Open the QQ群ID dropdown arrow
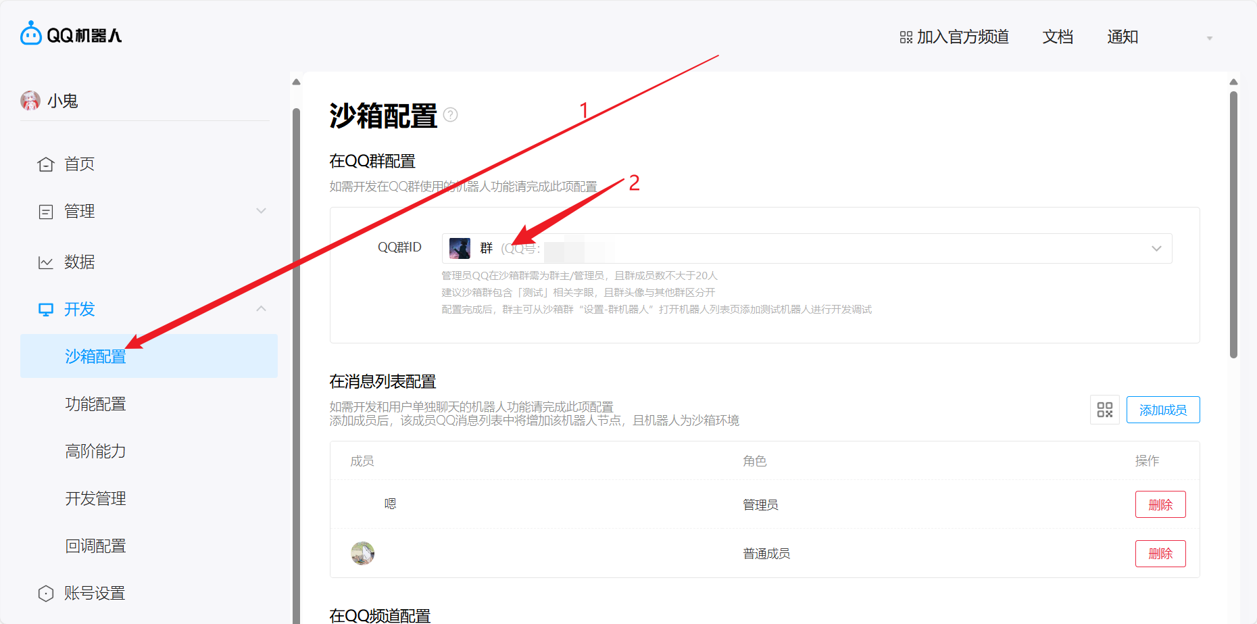The image size is (1257, 624). point(1156,249)
